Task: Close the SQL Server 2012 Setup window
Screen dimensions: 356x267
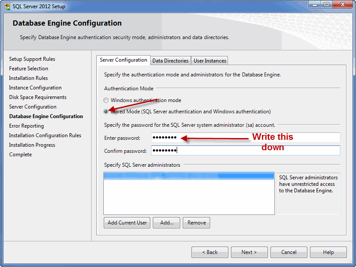Action: [342, 5]
